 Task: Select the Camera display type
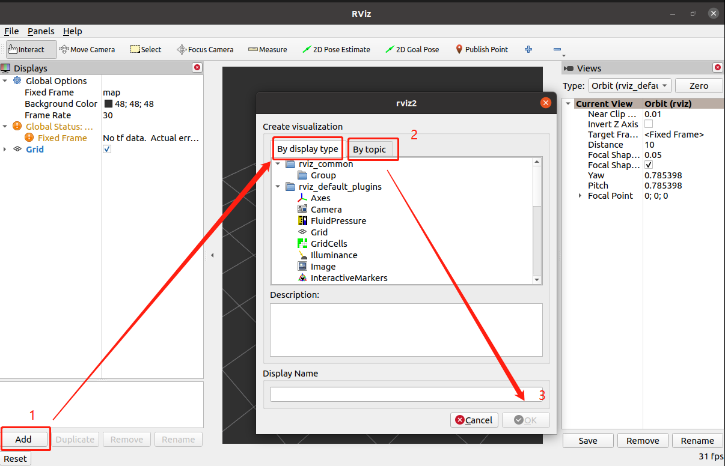tap(326, 210)
